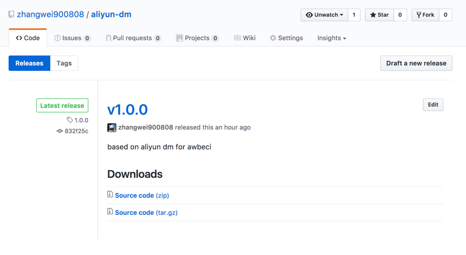Image resolution: width=466 pixels, height=255 pixels.
Task: Click the Pull requests icon
Action: tap(108, 38)
